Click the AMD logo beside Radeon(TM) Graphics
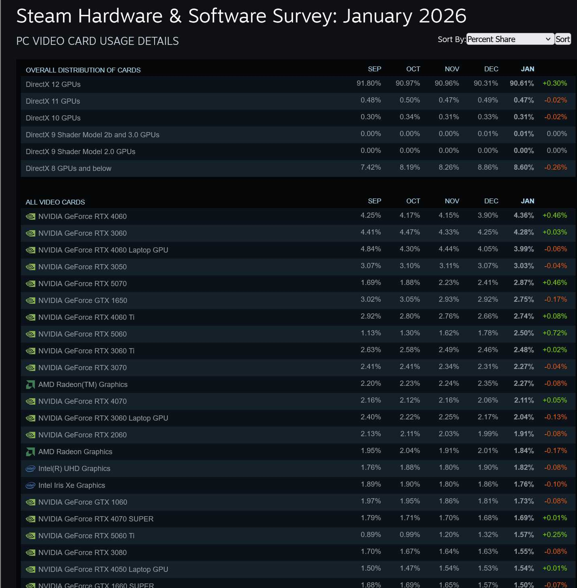This screenshot has height=588, width=577. [x=30, y=385]
